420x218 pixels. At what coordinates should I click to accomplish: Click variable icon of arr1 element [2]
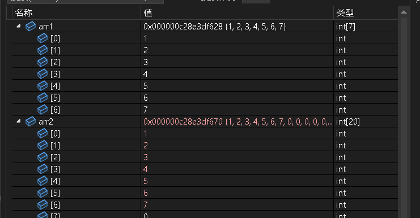pos(43,62)
